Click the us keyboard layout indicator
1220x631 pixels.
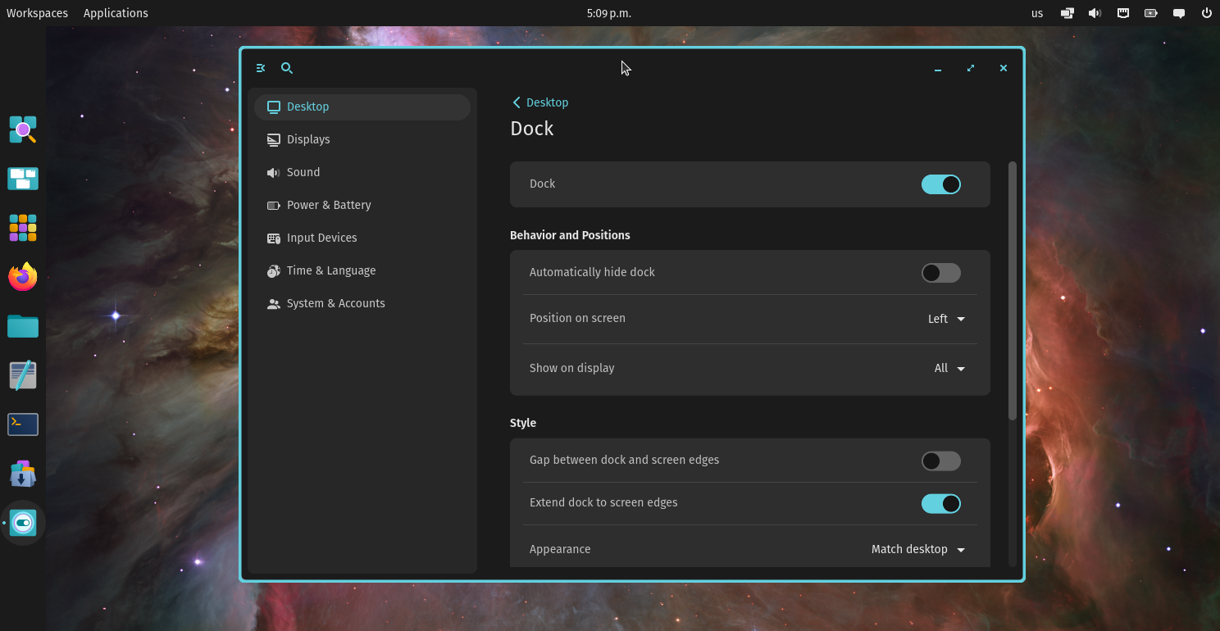[x=1037, y=13]
